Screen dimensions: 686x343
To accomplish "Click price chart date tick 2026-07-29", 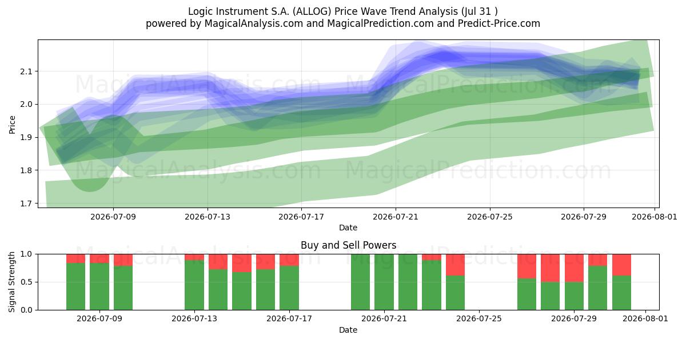I will point(584,217).
